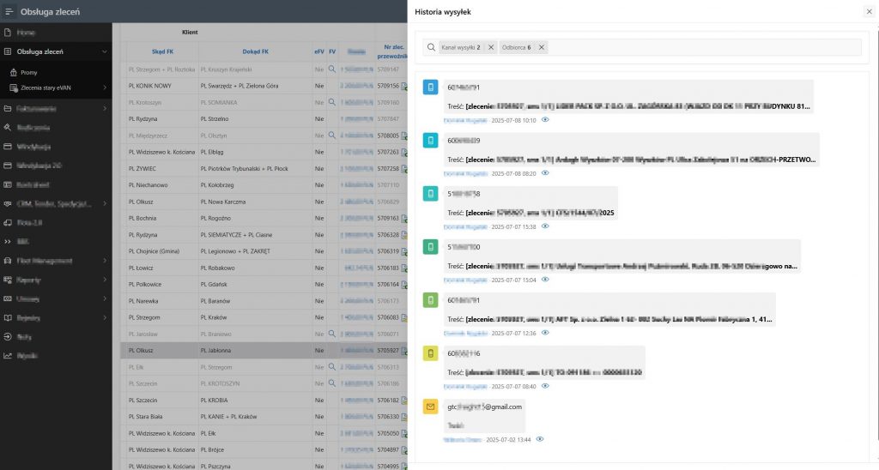Remove the Odbiorca filter chip

pyautogui.click(x=542, y=48)
